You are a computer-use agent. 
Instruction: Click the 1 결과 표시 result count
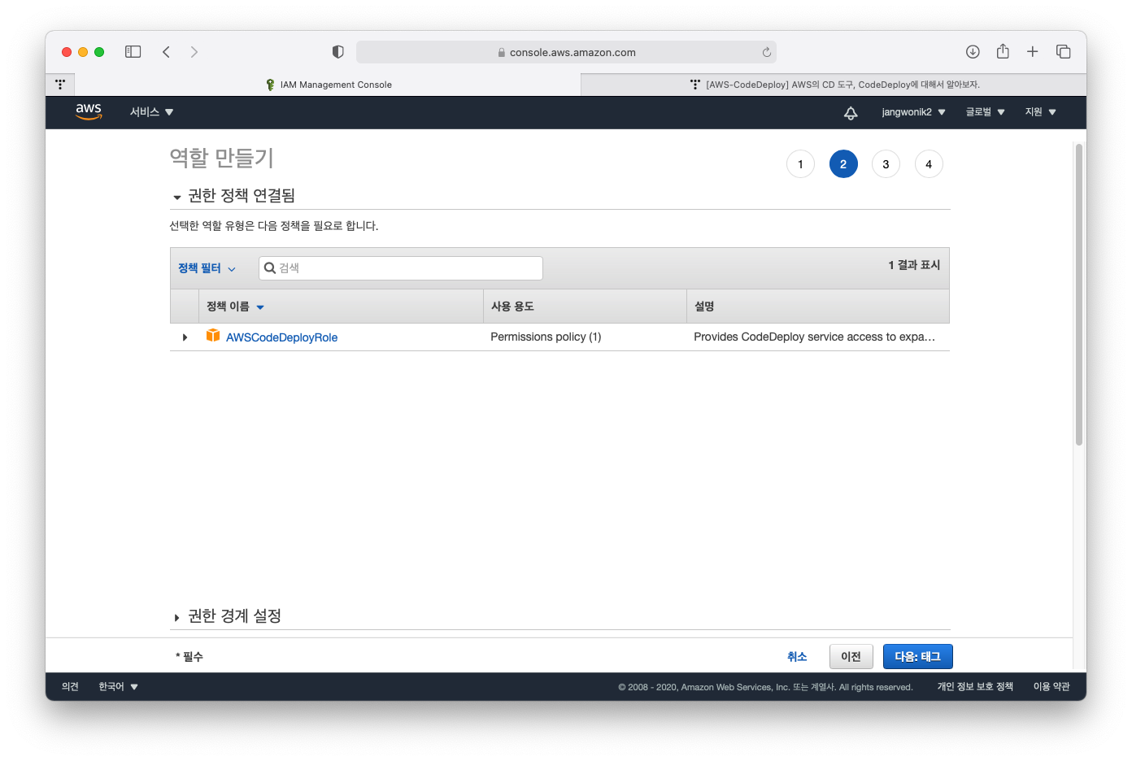914,265
